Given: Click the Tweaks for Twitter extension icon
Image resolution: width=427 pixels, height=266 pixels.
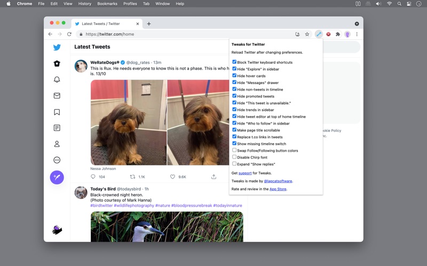Looking at the screenshot, I should tap(319, 34).
